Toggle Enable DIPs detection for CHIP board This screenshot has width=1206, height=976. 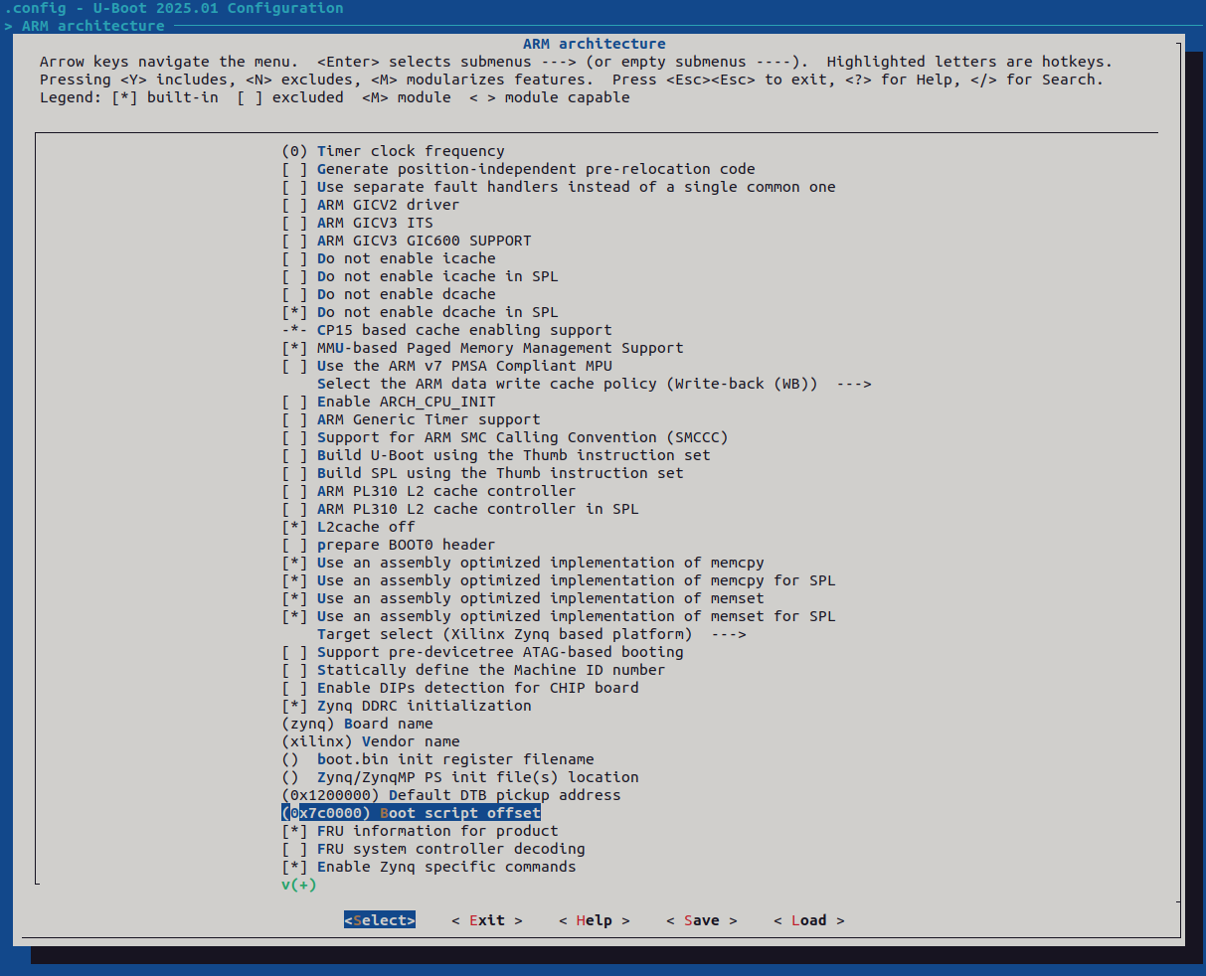[459, 688]
